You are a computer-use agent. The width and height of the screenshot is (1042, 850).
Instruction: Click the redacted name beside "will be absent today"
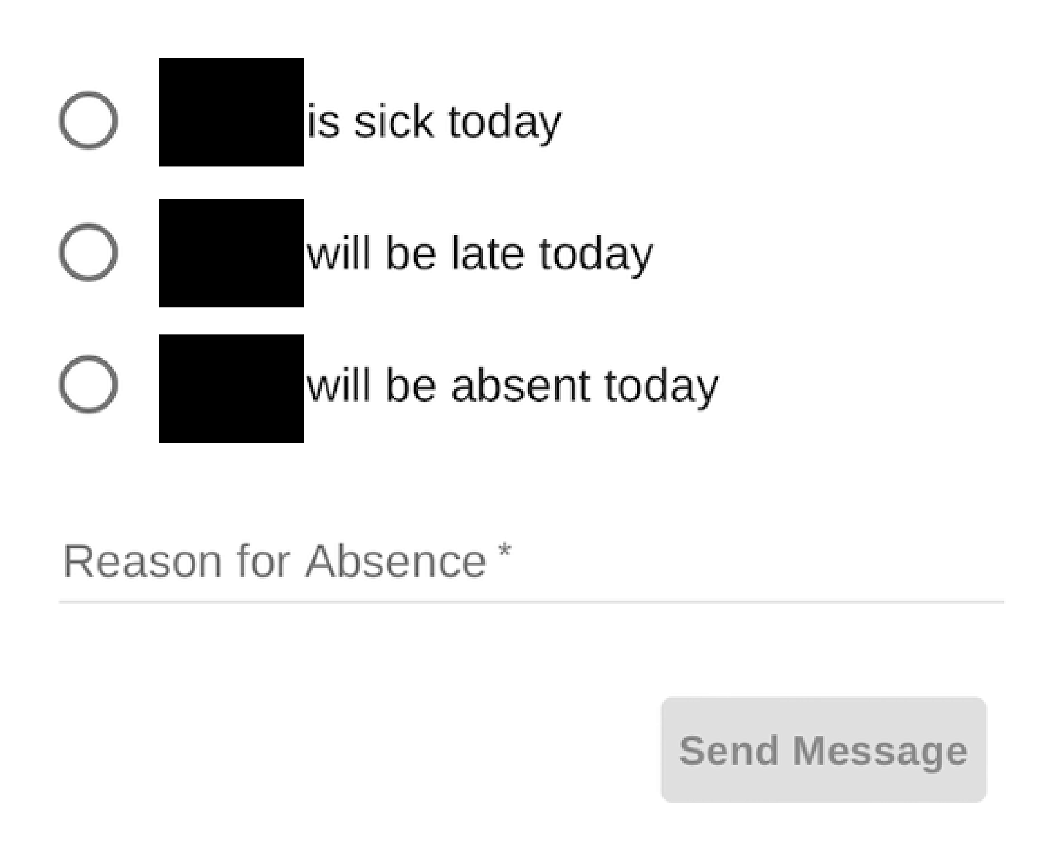231,389
